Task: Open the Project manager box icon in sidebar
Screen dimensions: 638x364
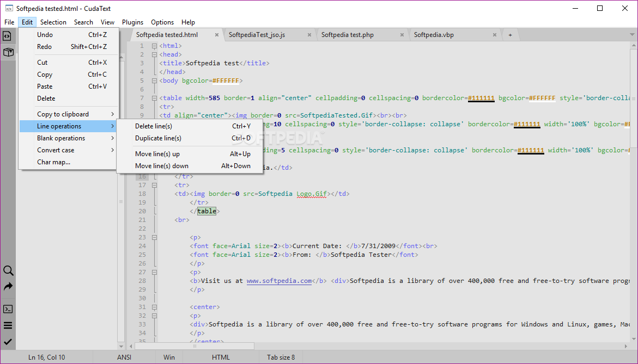Action: pos(8,52)
